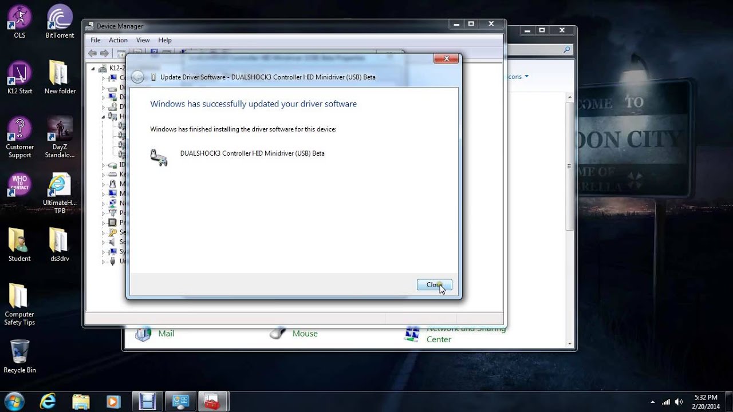
Task: Click Close in the Update Driver Software dialog
Action: [435, 284]
